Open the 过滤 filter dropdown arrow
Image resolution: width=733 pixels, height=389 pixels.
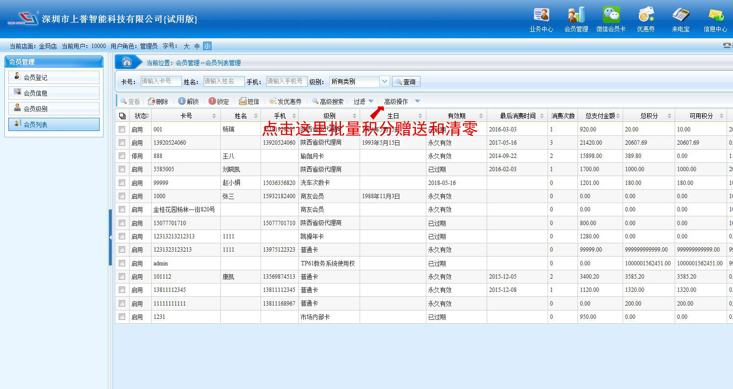point(371,102)
